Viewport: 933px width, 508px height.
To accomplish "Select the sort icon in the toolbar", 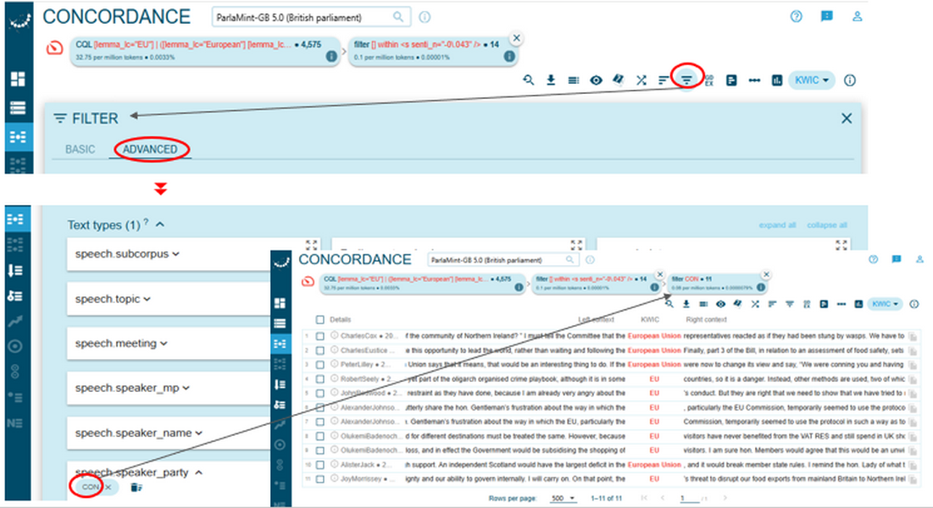I will [x=664, y=80].
